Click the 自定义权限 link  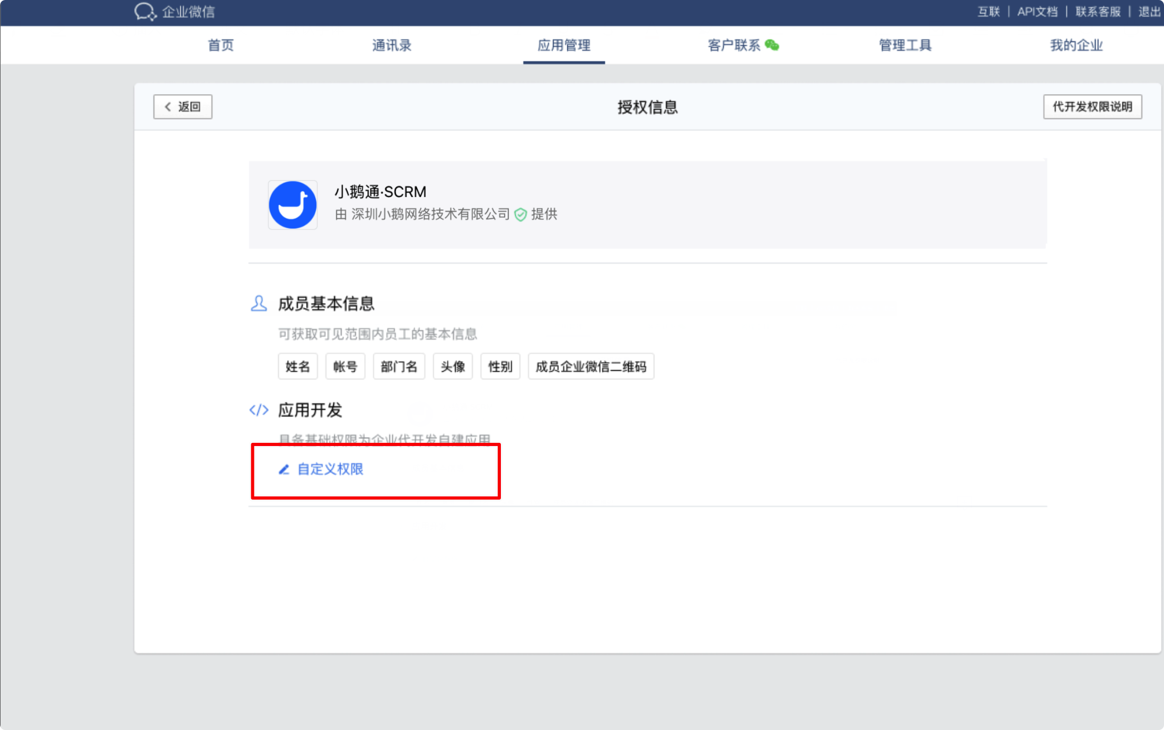[x=330, y=469]
